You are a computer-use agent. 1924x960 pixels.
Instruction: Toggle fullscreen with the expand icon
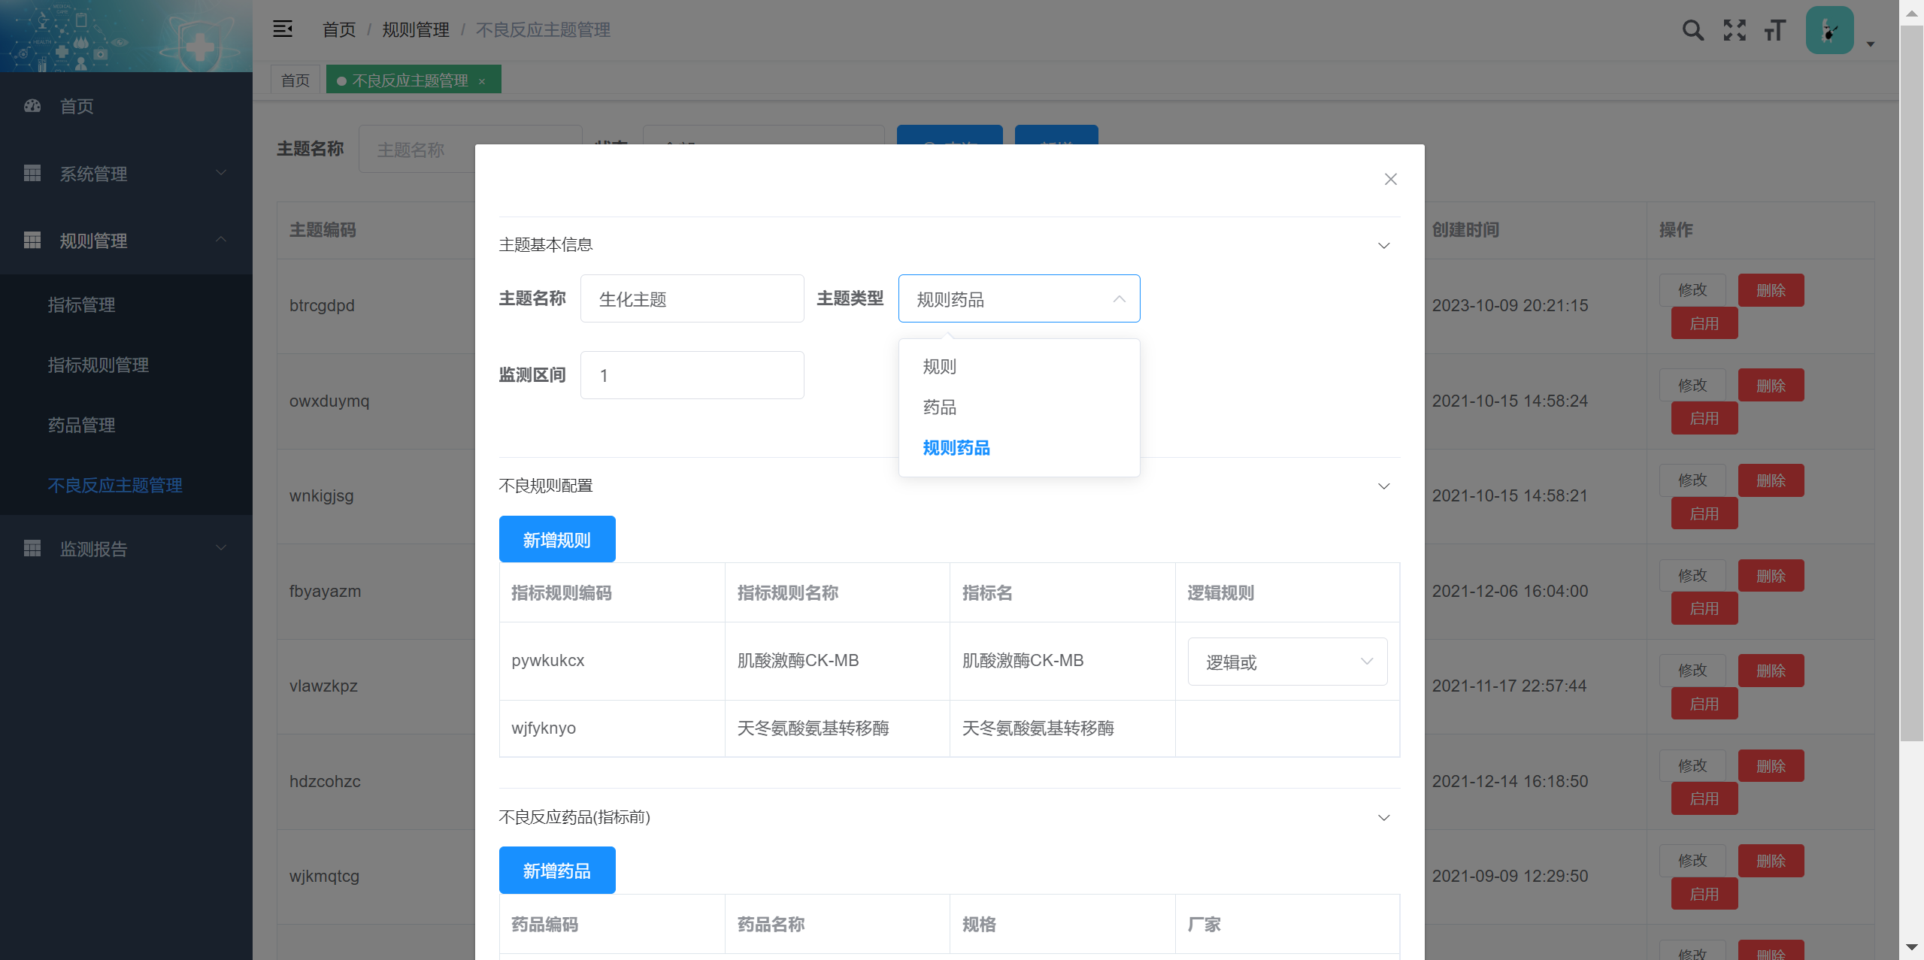(1734, 30)
